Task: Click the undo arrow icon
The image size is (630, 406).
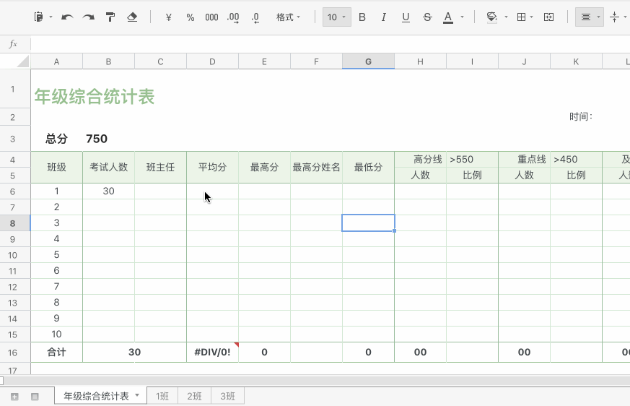Action: (x=67, y=17)
